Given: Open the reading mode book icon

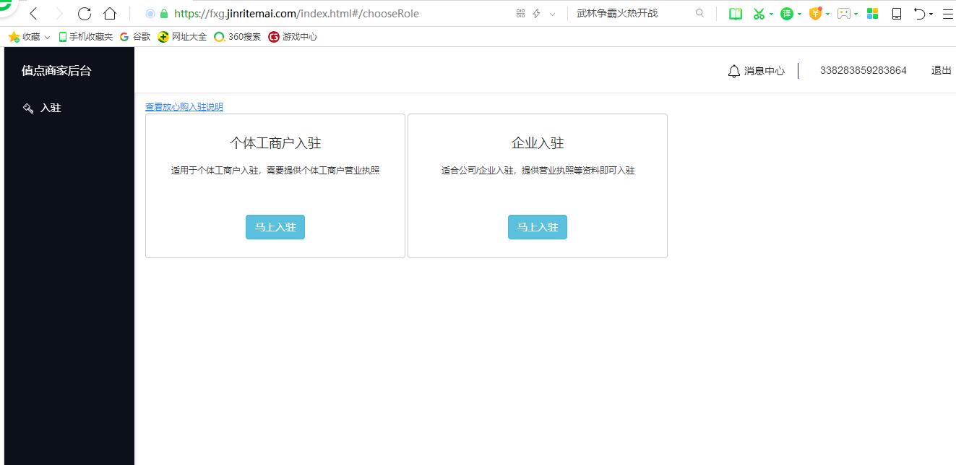Looking at the screenshot, I should pos(735,13).
